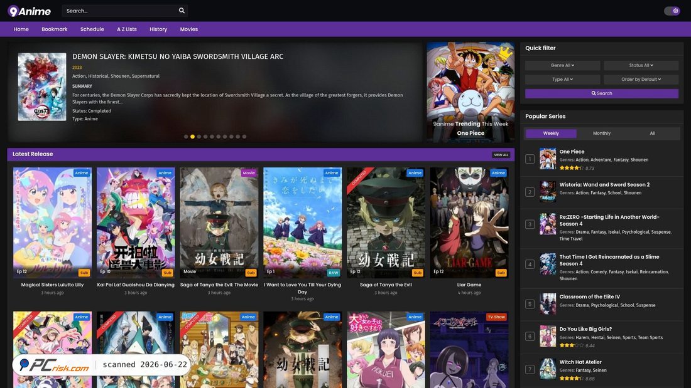
Task: Open the A Z Lists page
Action: point(127,29)
